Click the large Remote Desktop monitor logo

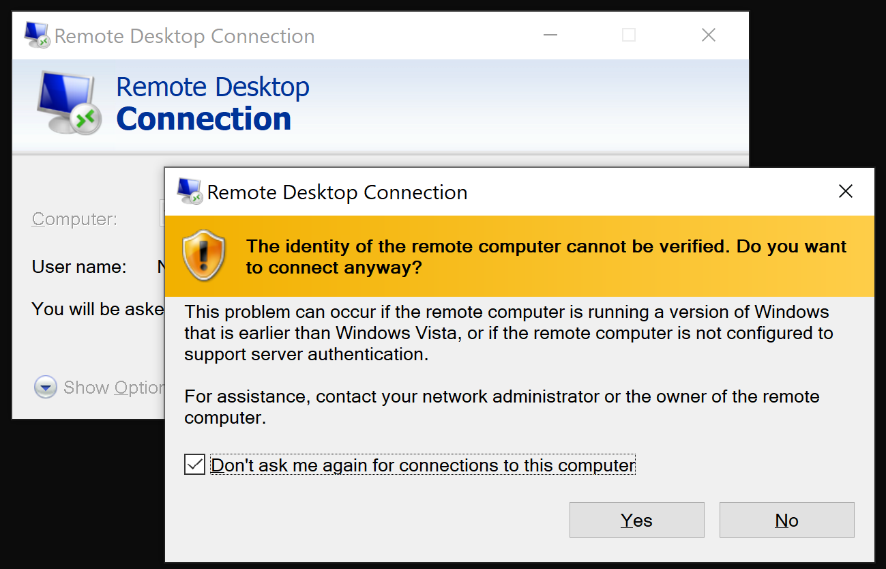(68, 102)
